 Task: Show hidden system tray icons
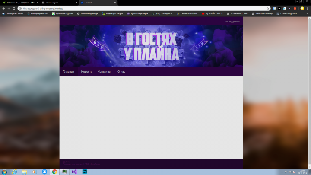(x=282, y=172)
